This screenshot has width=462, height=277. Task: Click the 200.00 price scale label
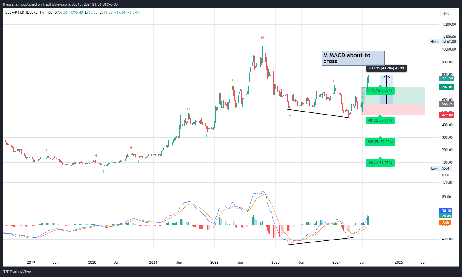pos(447,150)
